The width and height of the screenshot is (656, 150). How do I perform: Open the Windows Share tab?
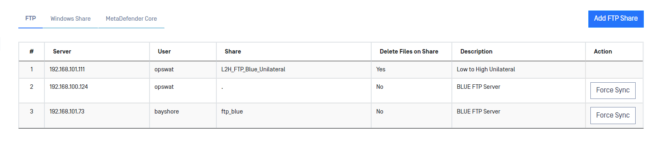coord(70,19)
